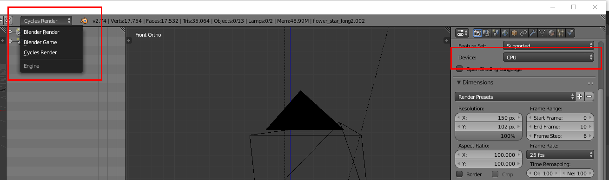Click the Frame Step field

(x=560, y=136)
